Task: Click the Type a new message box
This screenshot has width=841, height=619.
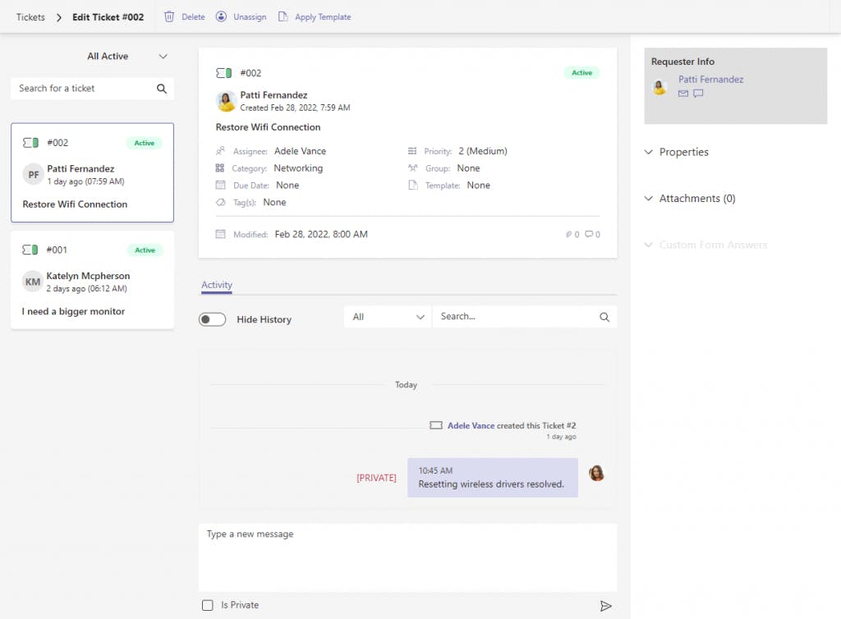Action: pyautogui.click(x=407, y=557)
